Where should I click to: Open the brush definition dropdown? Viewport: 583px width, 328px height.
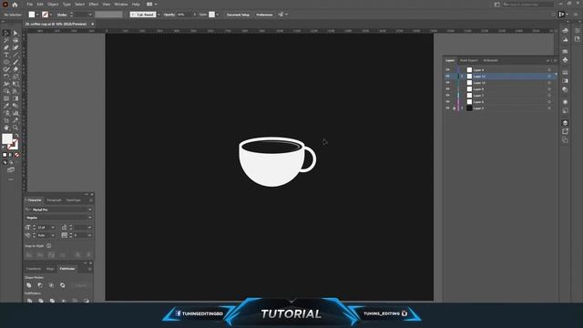pyautogui.click(x=159, y=15)
